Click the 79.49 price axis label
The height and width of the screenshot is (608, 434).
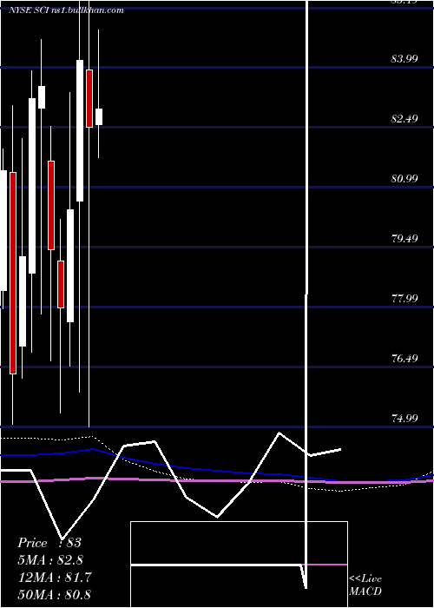(404, 239)
